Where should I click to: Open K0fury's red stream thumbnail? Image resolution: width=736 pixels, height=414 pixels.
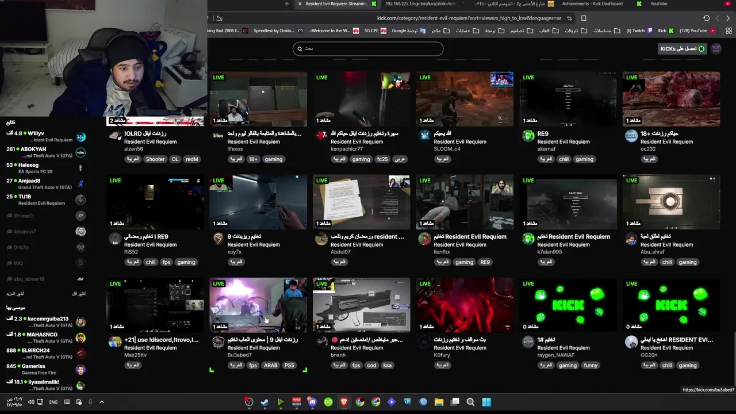[465, 305]
